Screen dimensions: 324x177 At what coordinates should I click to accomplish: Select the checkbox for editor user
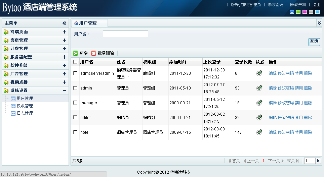coord(75,117)
